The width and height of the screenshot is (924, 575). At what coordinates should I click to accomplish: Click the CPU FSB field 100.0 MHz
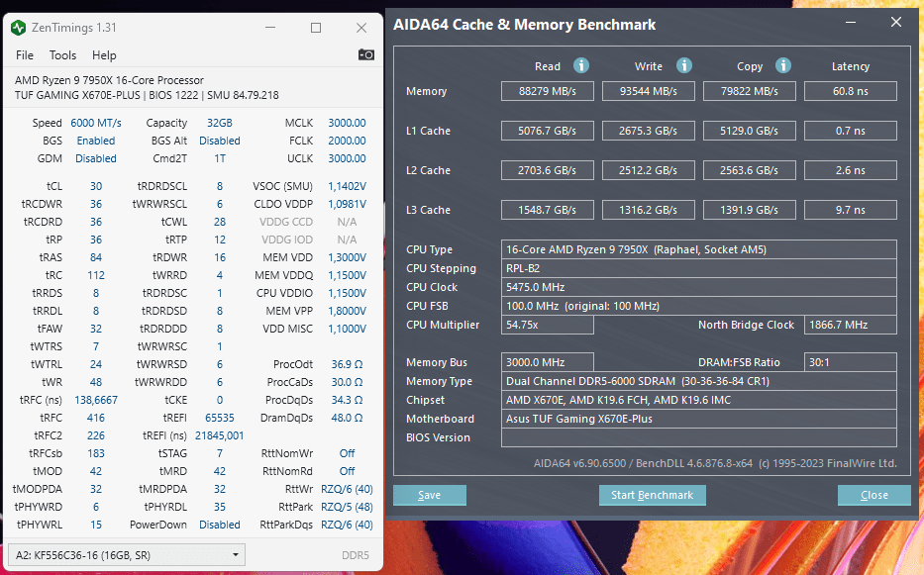coord(699,306)
